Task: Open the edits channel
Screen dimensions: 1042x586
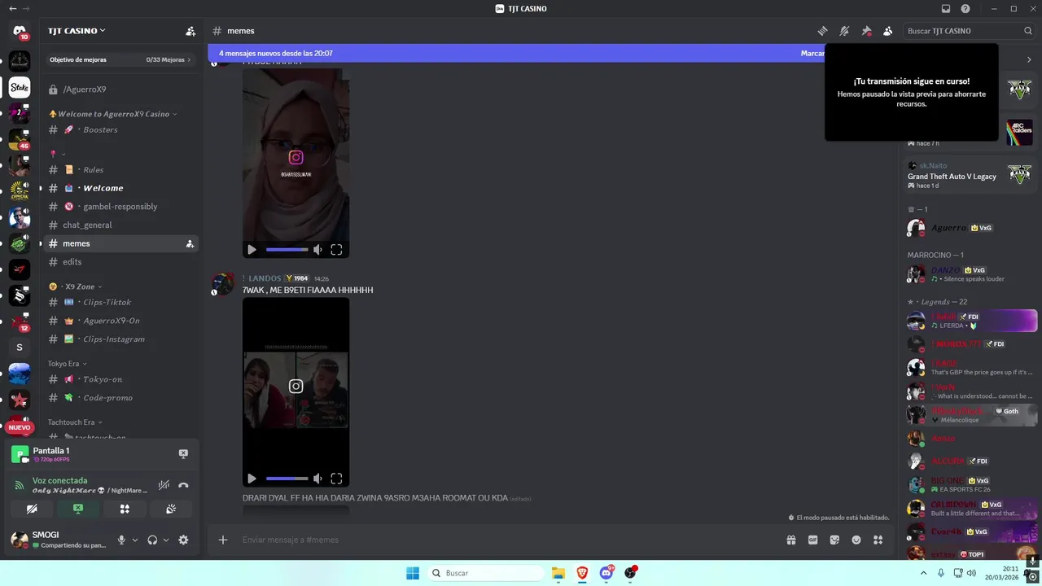Action: tap(122, 262)
